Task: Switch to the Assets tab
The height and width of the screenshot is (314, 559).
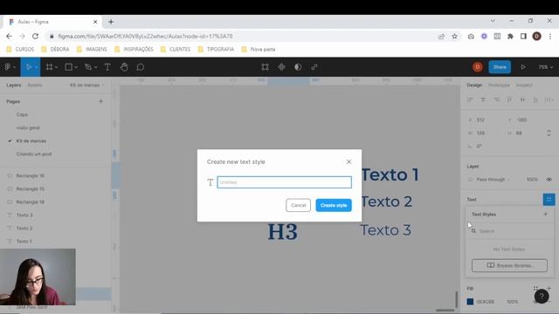Action: [x=35, y=85]
